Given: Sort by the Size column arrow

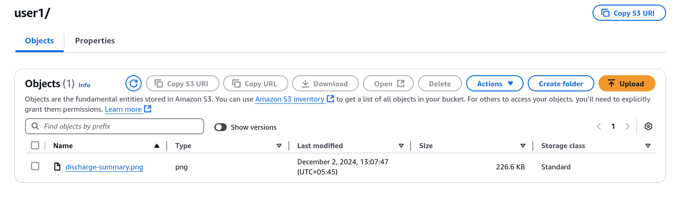Looking at the screenshot, I should [523, 146].
